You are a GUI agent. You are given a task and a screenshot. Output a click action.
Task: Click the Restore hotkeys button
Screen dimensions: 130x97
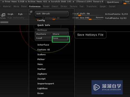[43, 34]
